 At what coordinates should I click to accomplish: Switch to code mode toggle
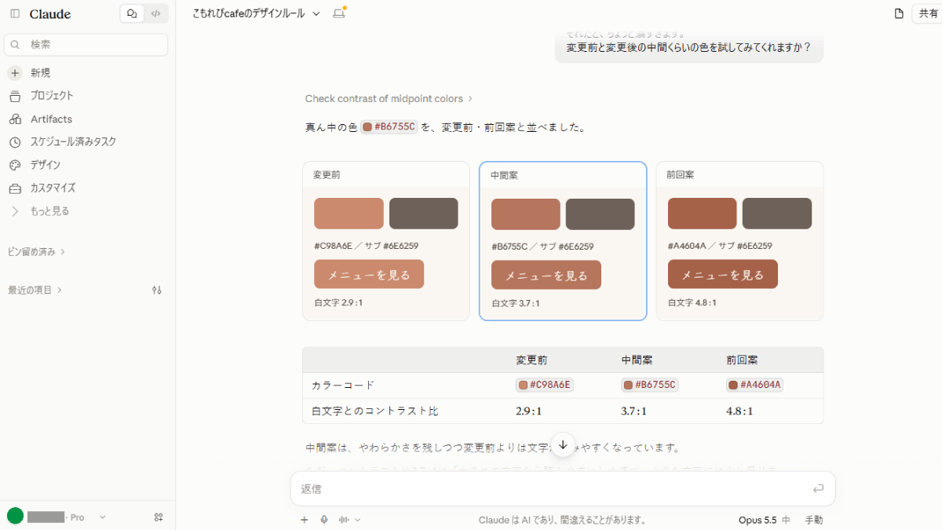coord(155,13)
